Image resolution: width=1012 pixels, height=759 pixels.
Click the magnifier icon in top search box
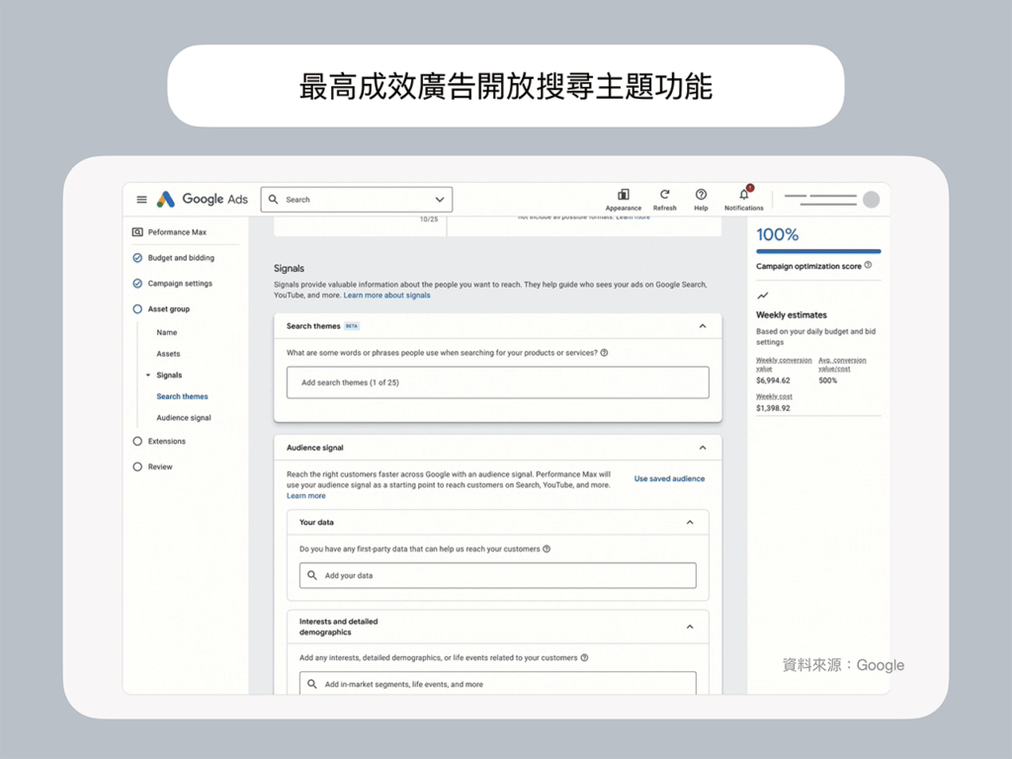click(274, 200)
